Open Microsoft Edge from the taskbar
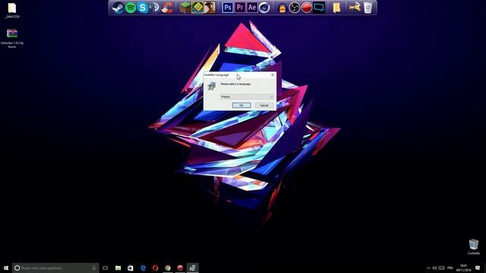Image resolution: width=486 pixels, height=273 pixels. [143, 268]
